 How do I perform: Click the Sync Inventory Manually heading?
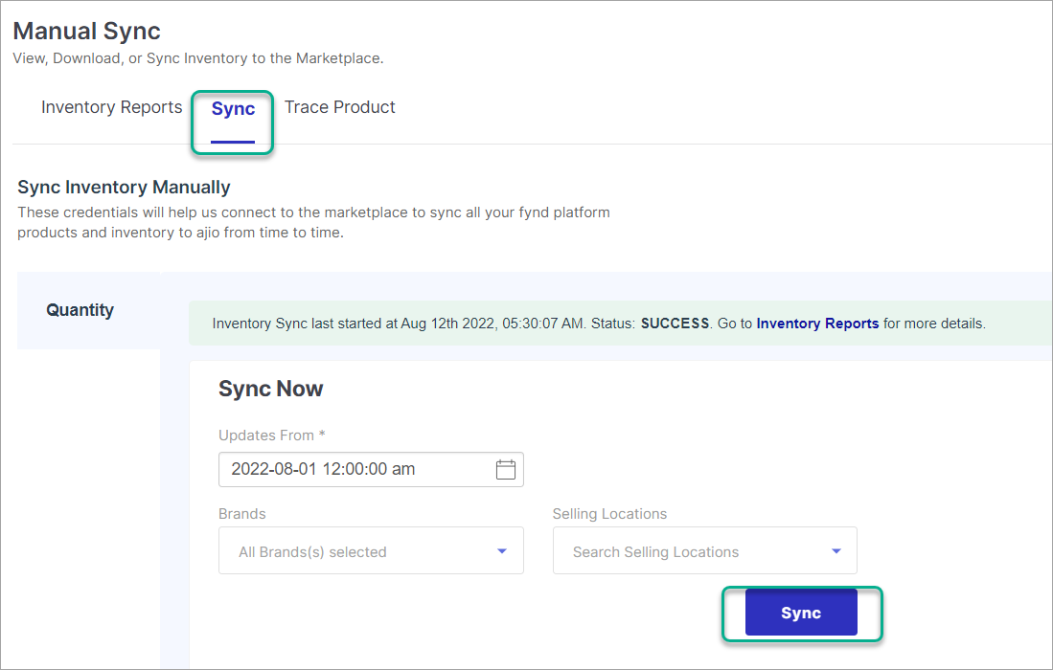pyautogui.click(x=124, y=187)
